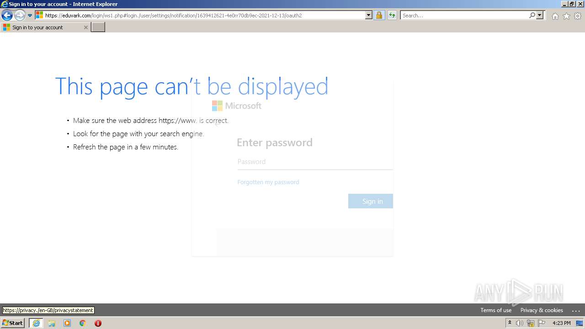The image size is (585, 329).
Task: Click the site favicon in address bar
Action: [x=39, y=16]
